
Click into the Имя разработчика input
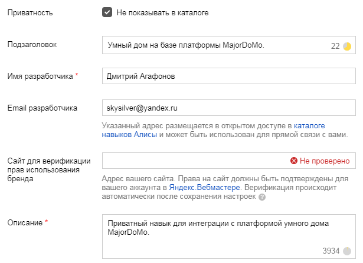pos(228,76)
